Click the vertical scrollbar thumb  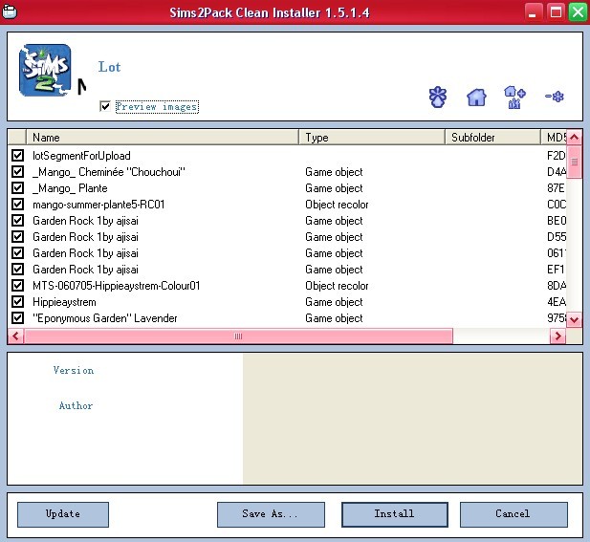(574, 162)
